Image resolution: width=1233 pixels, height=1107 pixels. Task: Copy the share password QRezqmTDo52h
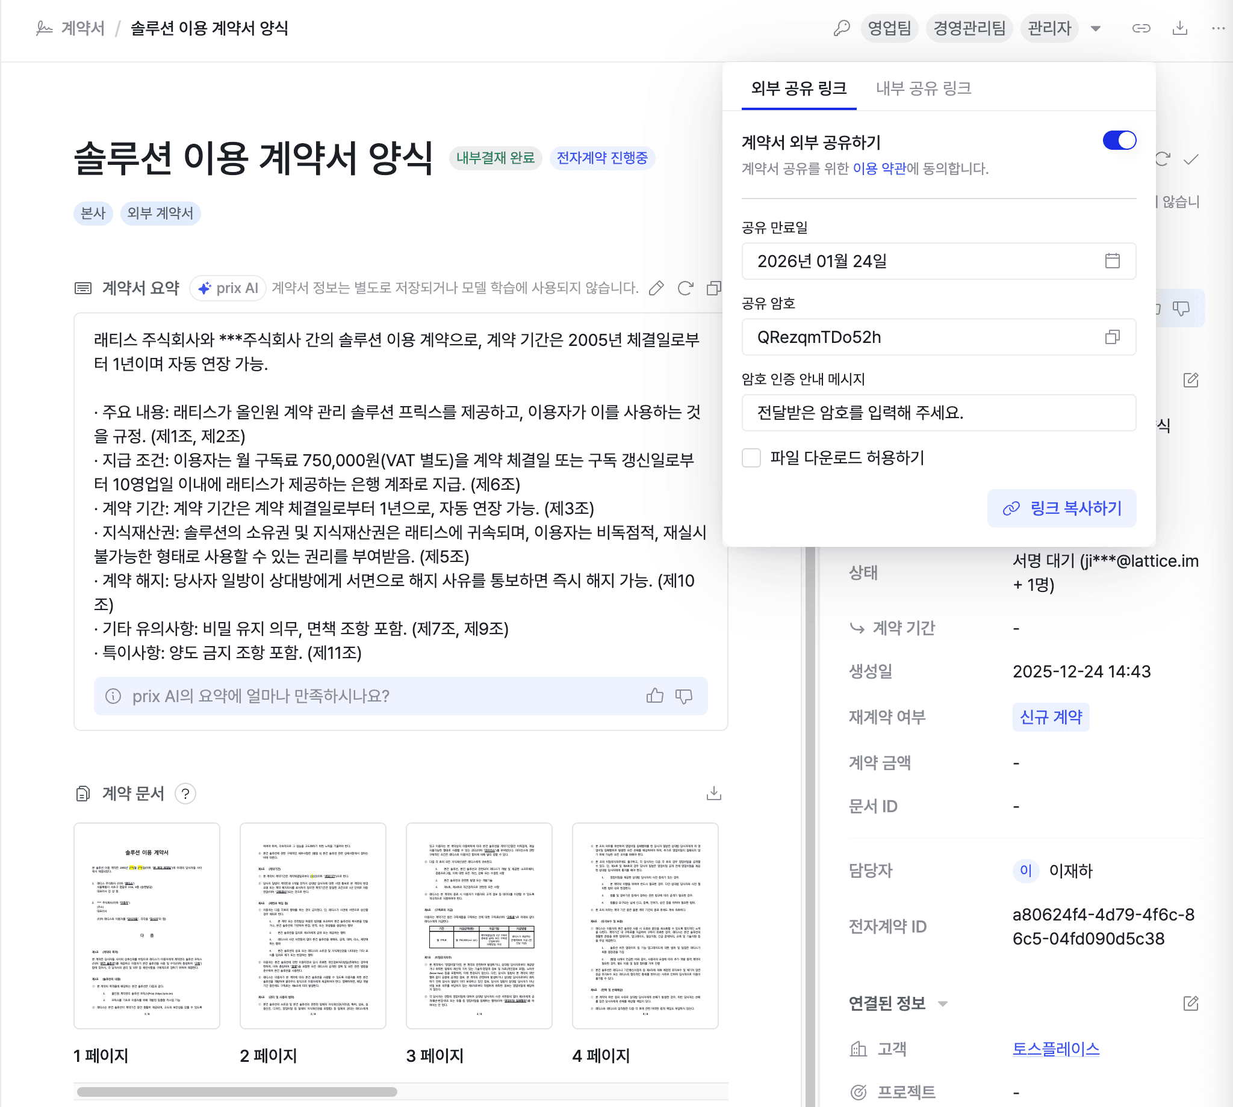(x=1112, y=337)
